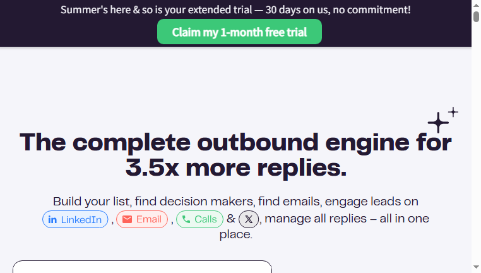Image resolution: width=481 pixels, height=273 pixels.
Task: Select the red Email channel pill
Action: click(142, 219)
